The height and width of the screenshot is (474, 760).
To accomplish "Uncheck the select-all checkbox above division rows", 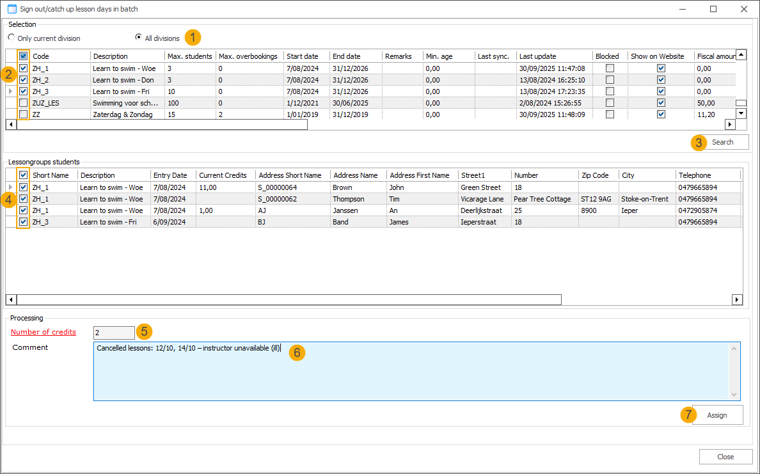I will (22, 56).
